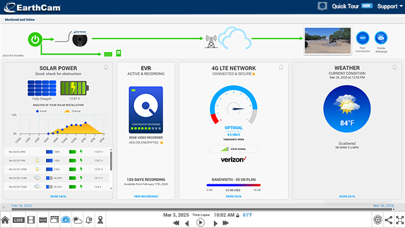
Task: Click the timeline end handle at Mar 26
Action: pos(394,210)
